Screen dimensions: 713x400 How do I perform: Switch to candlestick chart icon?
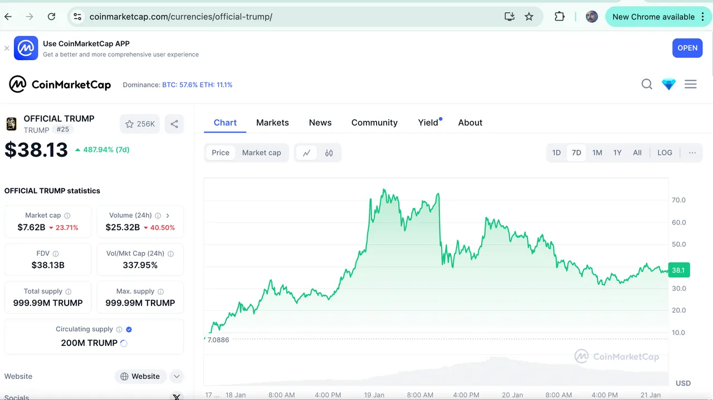tap(329, 153)
